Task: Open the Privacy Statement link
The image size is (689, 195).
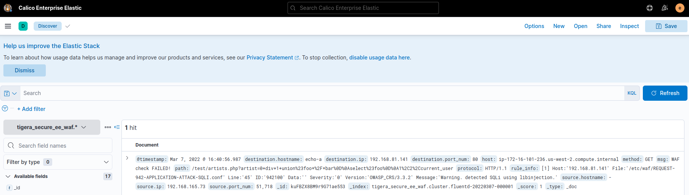Action: 270,58
